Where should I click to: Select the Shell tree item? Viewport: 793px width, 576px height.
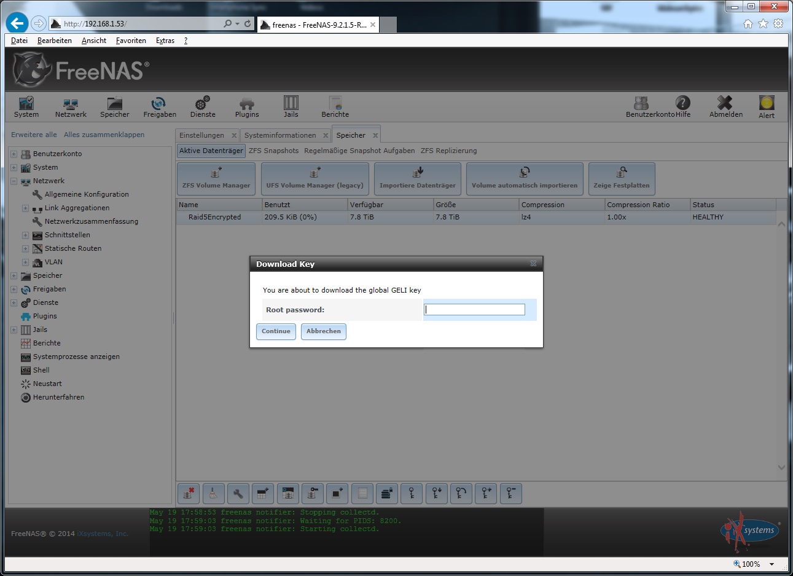click(x=41, y=370)
